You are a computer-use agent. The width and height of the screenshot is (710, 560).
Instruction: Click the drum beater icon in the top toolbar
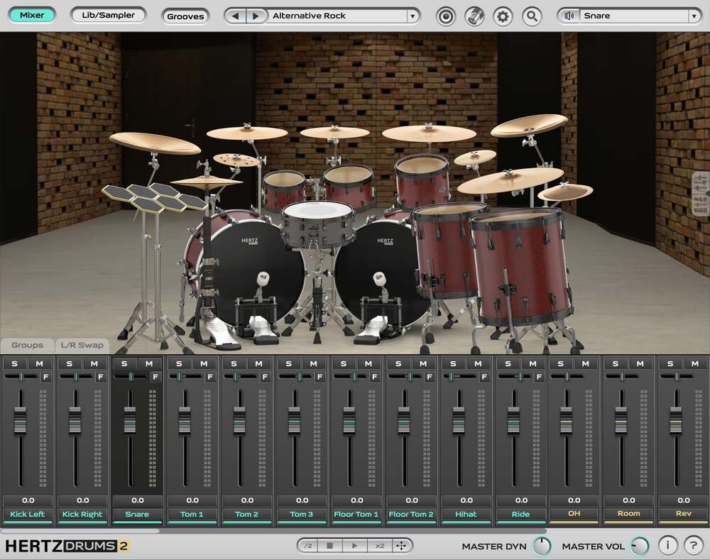coord(474,16)
